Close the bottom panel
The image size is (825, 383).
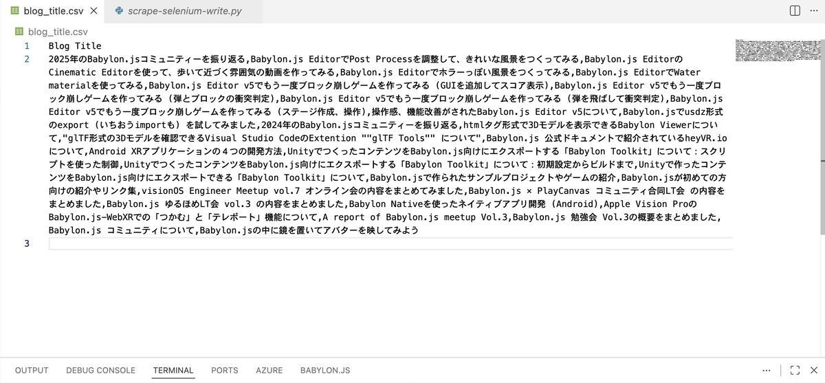coord(813,370)
